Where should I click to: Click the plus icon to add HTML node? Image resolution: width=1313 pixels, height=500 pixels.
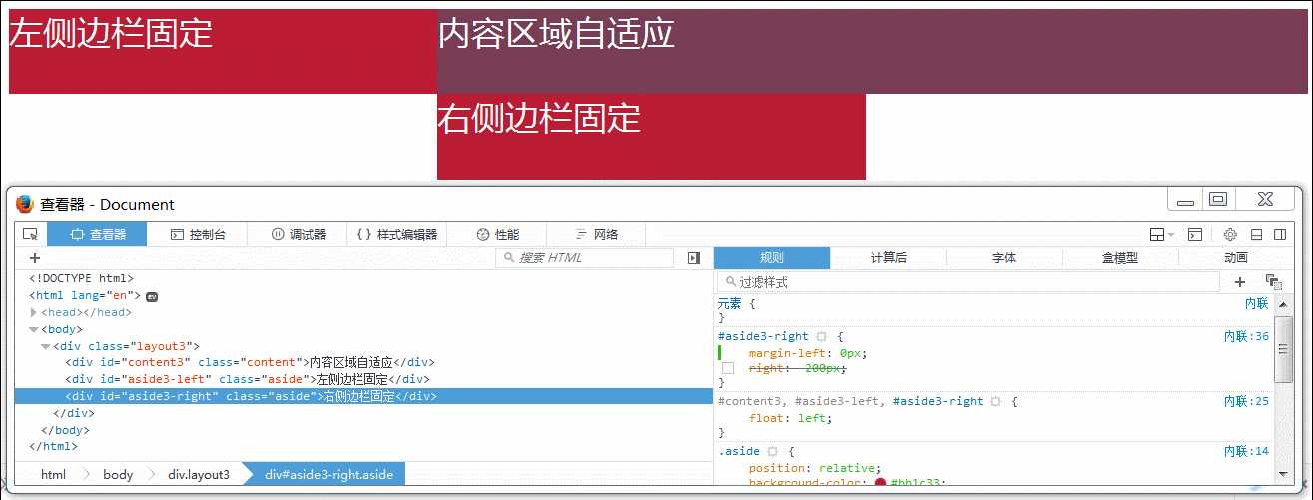(x=35, y=258)
